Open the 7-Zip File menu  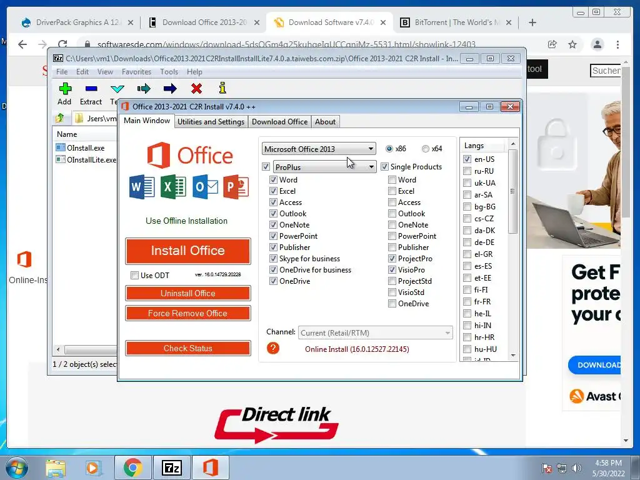[62, 72]
